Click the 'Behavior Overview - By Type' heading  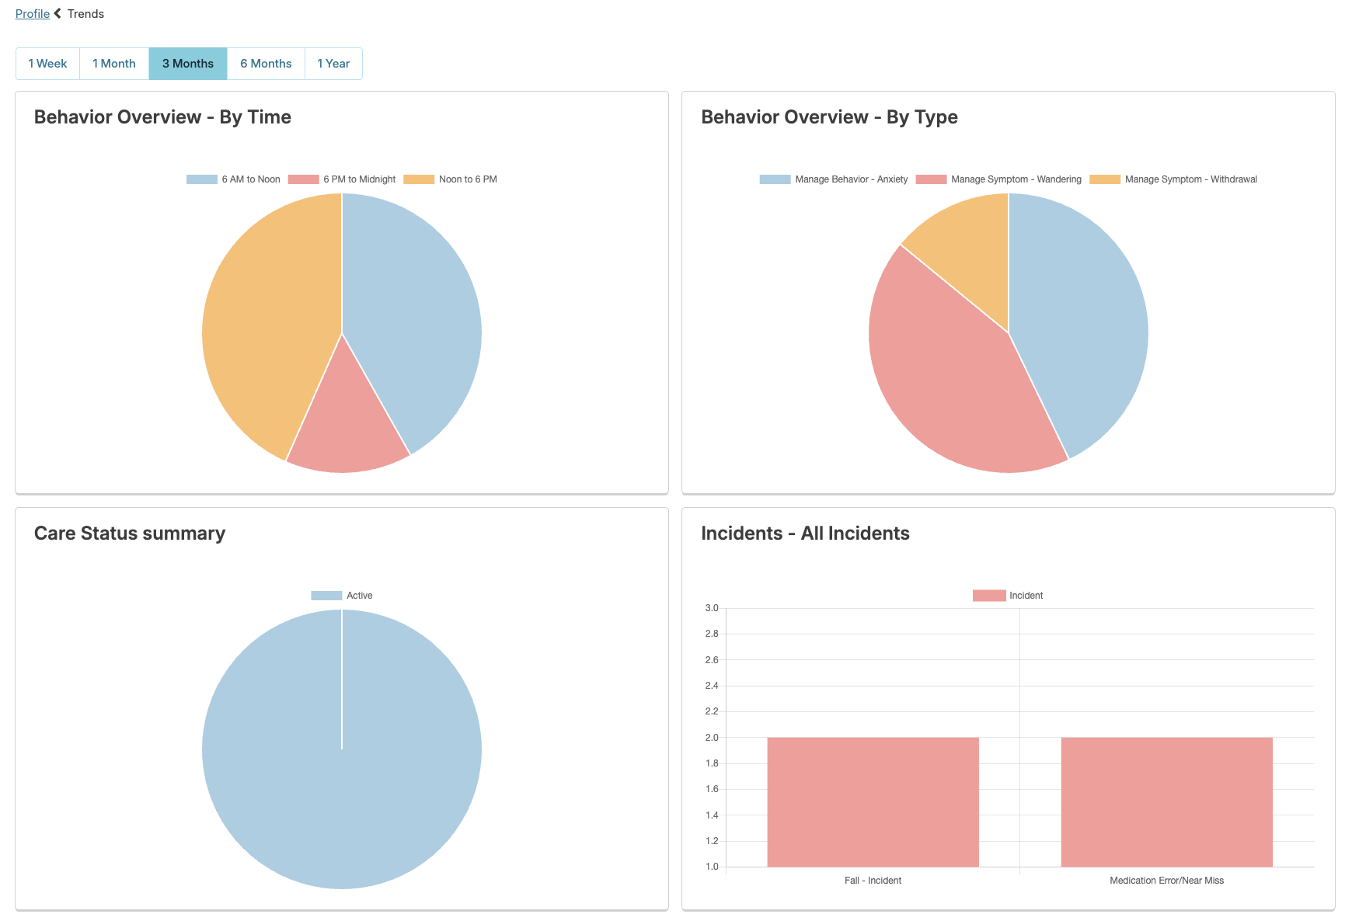pos(829,117)
